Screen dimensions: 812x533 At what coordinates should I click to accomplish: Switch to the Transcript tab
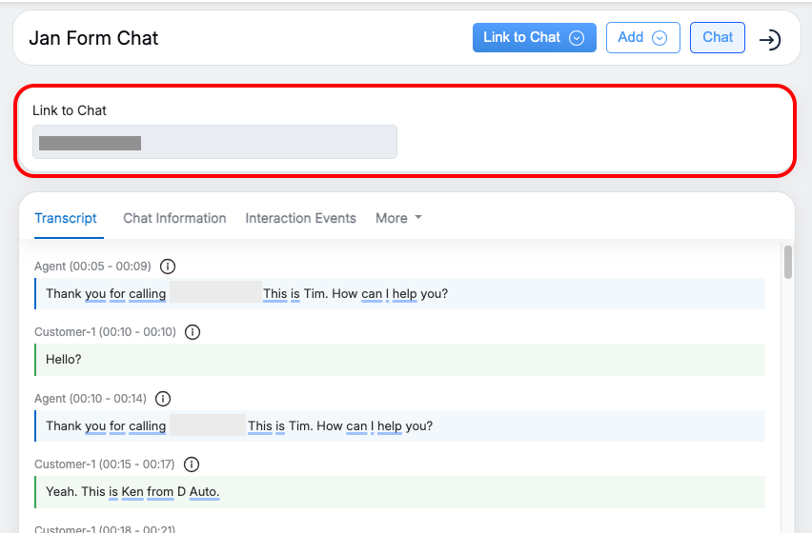[x=66, y=218]
